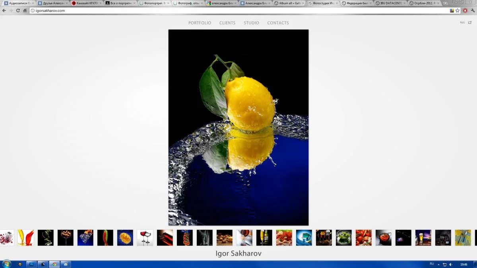Open the CLIENTS page
The height and width of the screenshot is (268, 477).
[227, 23]
